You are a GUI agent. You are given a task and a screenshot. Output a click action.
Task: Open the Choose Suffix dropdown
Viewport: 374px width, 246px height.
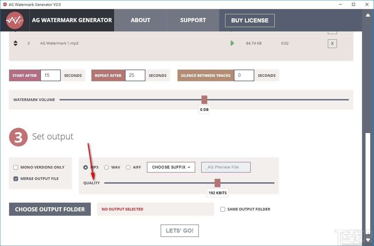171,167
